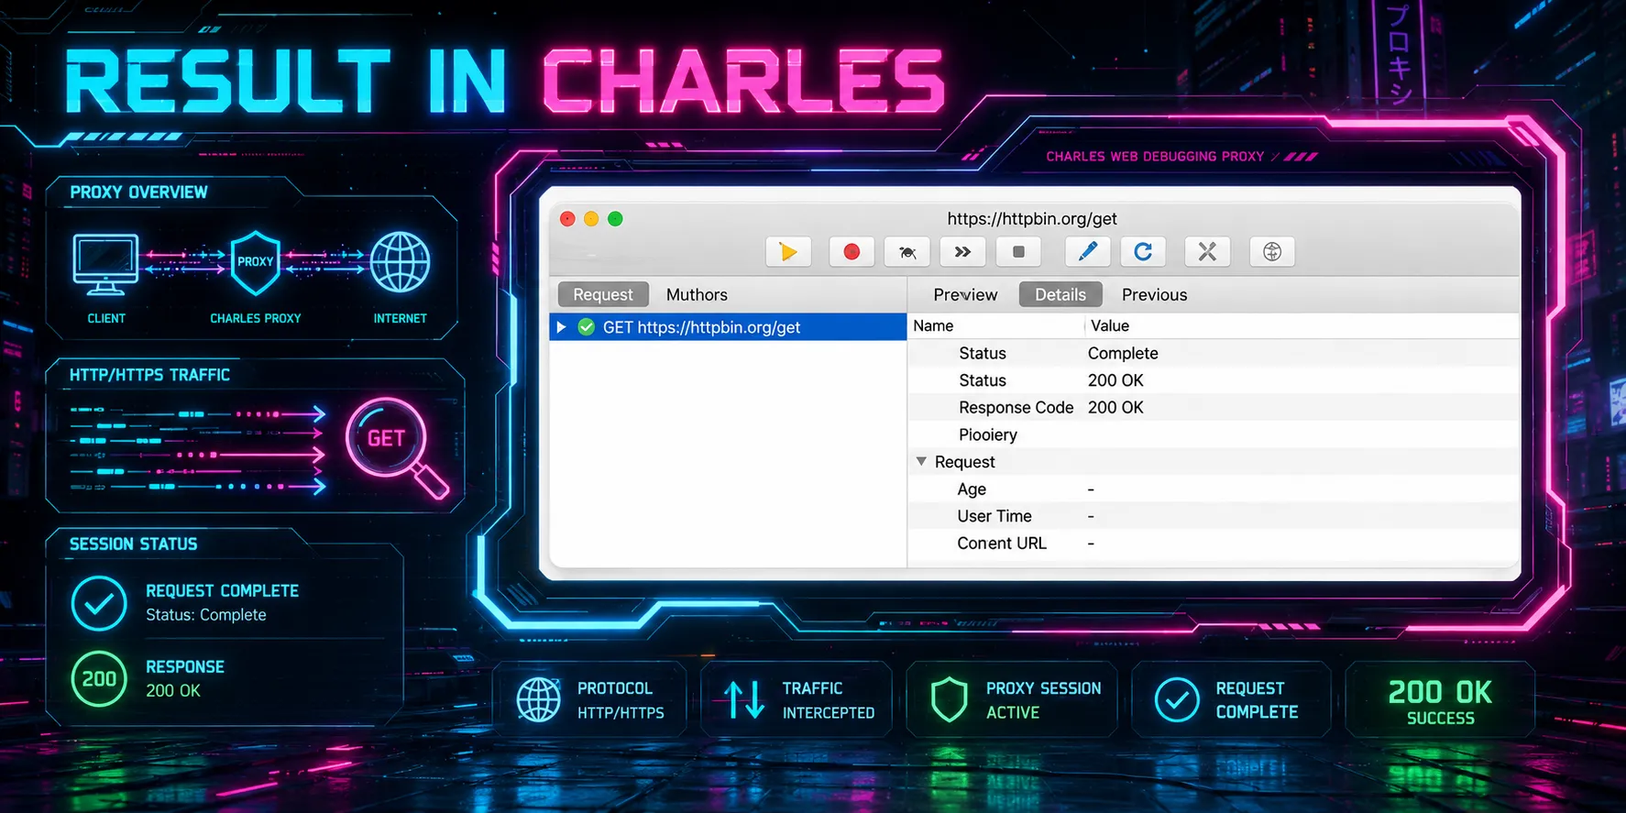Click 'CHARLES WEB DEBUGGING PROXY' caption

1155,157
